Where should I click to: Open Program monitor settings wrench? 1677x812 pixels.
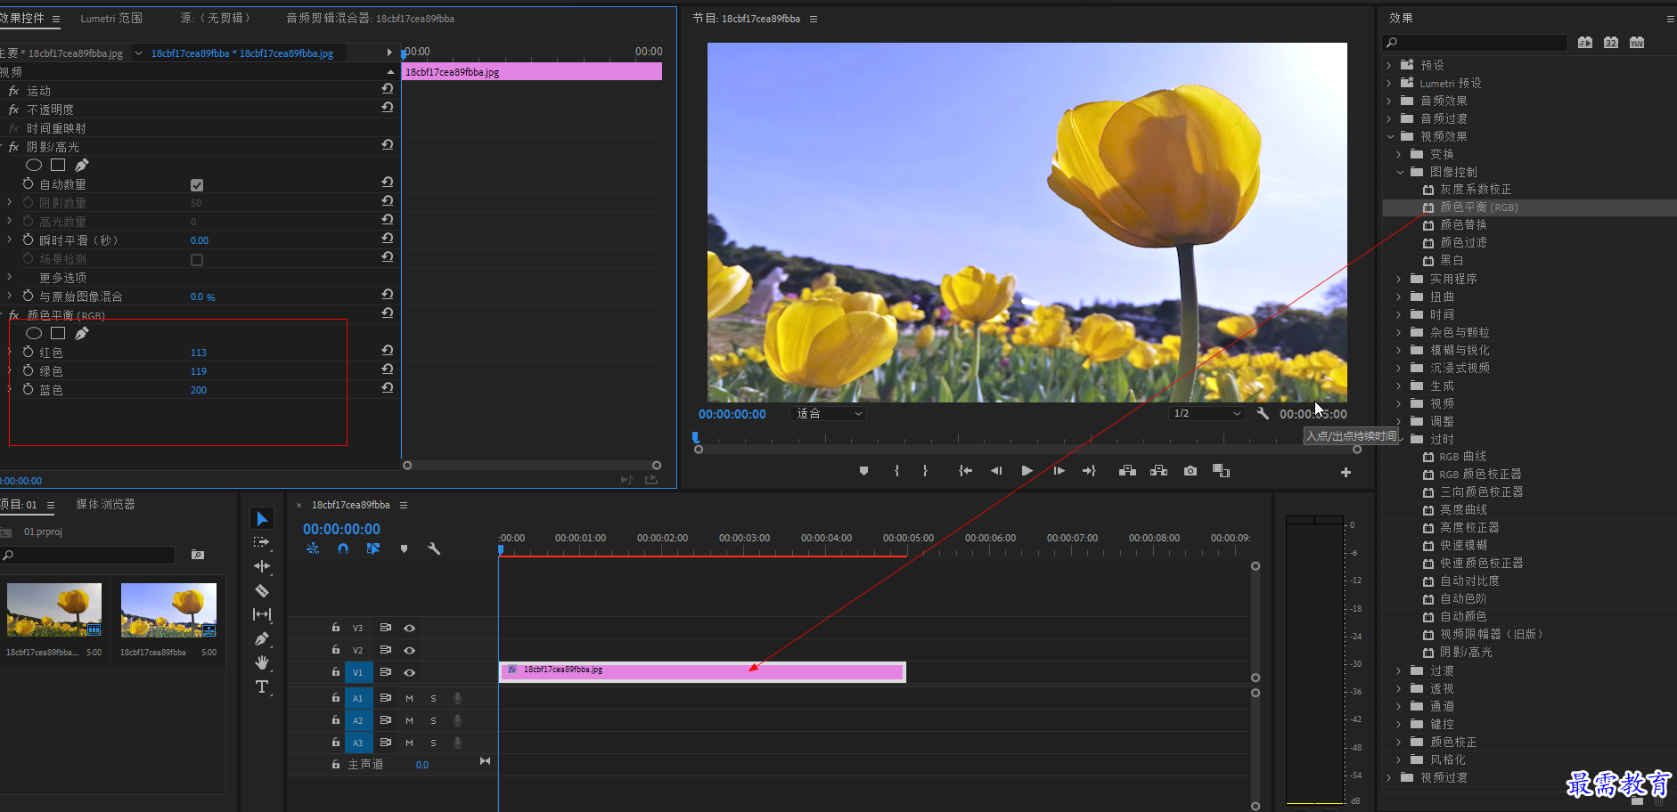(x=1263, y=413)
